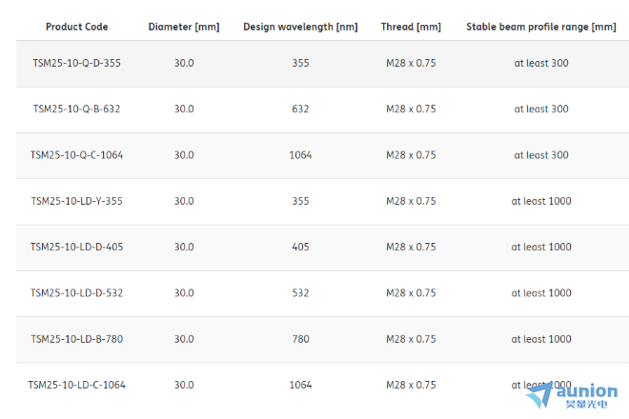Screen dimensions: 629x419
Task: Click the Design wavelength [nm] header
Action: tap(300, 27)
